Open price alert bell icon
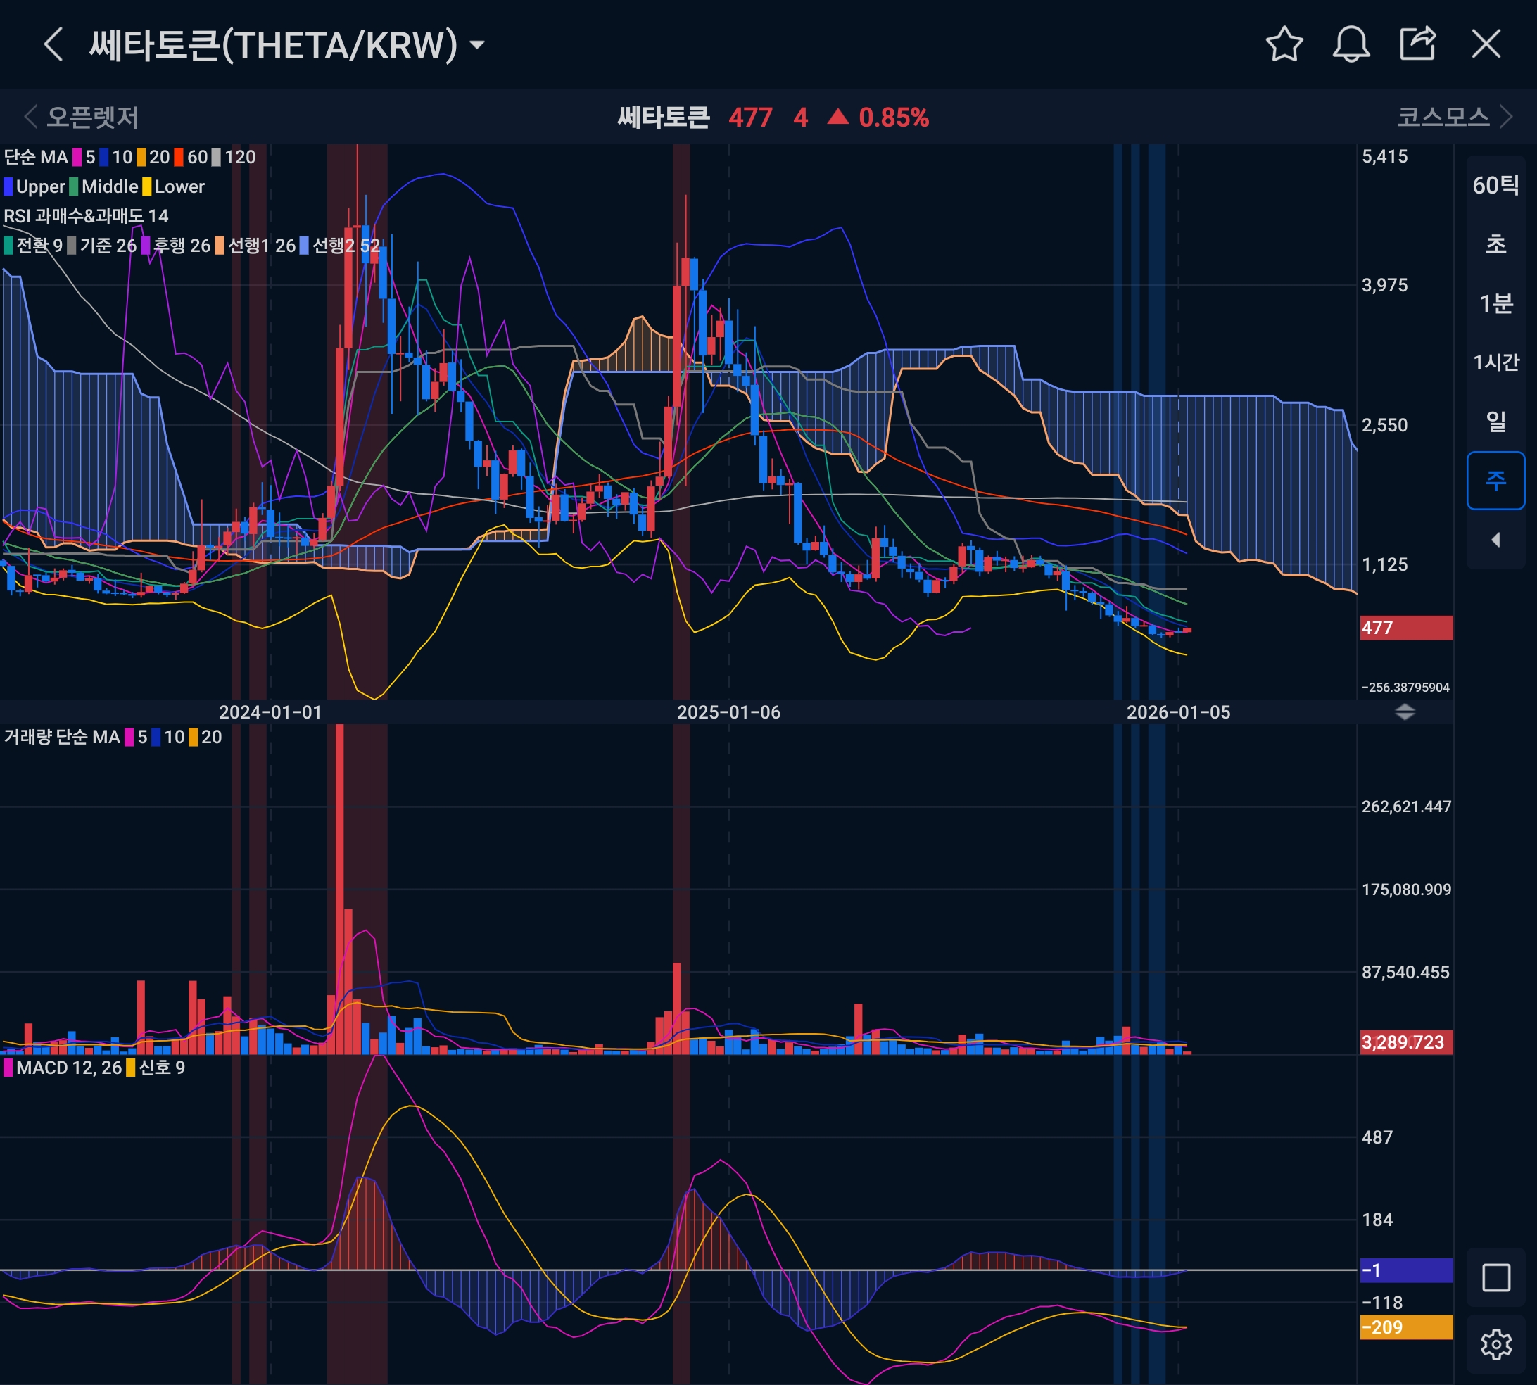The image size is (1537, 1385). click(1351, 44)
